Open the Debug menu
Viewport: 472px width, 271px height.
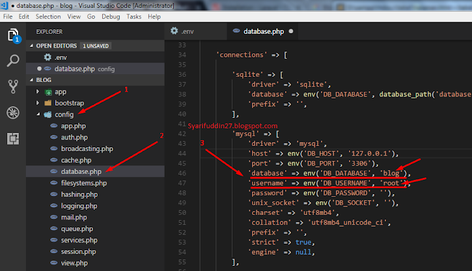111,16
